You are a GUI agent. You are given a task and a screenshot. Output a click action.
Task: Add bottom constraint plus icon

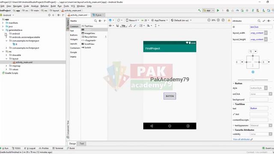click(x=253, y=72)
